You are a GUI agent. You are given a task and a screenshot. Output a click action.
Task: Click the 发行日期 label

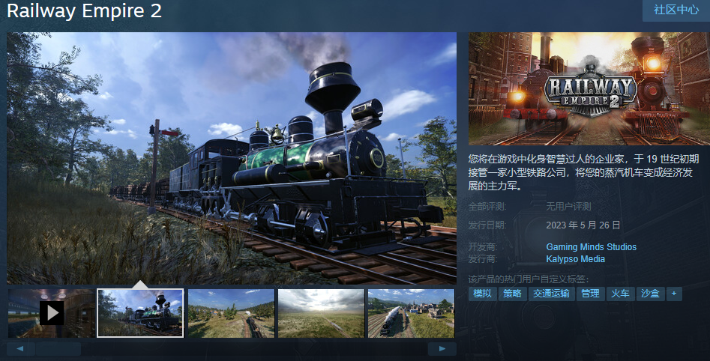pyautogui.click(x=487, y=225)
